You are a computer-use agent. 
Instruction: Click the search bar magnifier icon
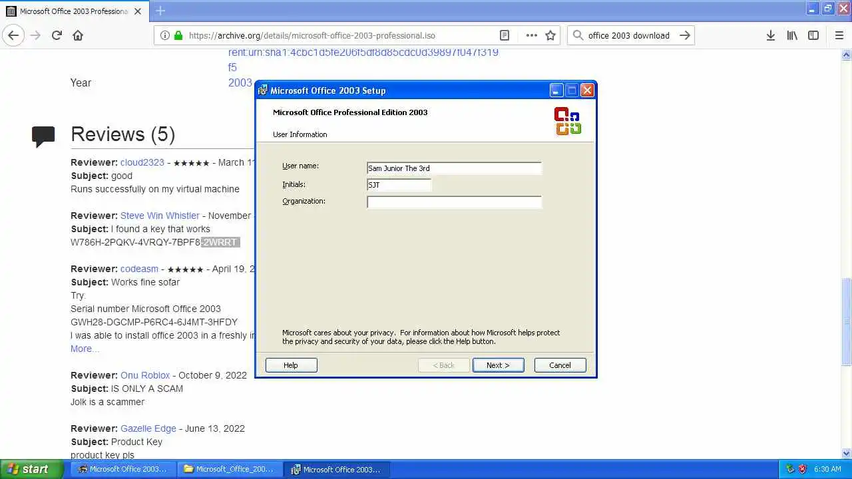point(578,35)
